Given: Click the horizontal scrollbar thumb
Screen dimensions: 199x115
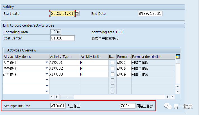Looking at the screenshot, I should [x=67, y=97].
